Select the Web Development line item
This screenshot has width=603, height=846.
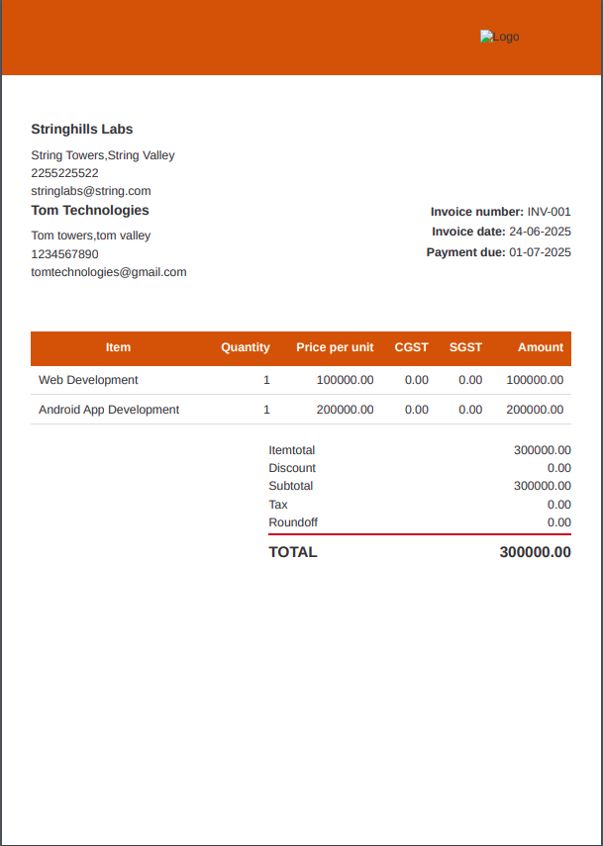click(x=88, y=380)
